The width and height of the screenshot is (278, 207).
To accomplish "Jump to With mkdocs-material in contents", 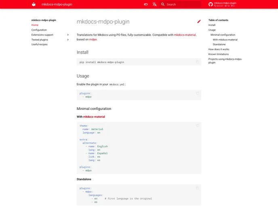I will point(225,40).
